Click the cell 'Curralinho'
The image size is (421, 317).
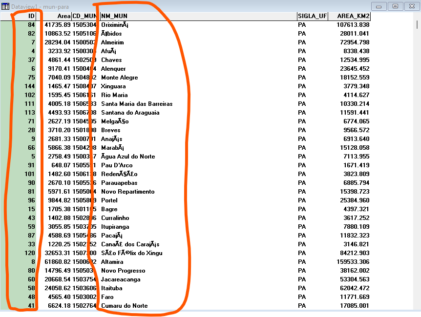point(115,218)
